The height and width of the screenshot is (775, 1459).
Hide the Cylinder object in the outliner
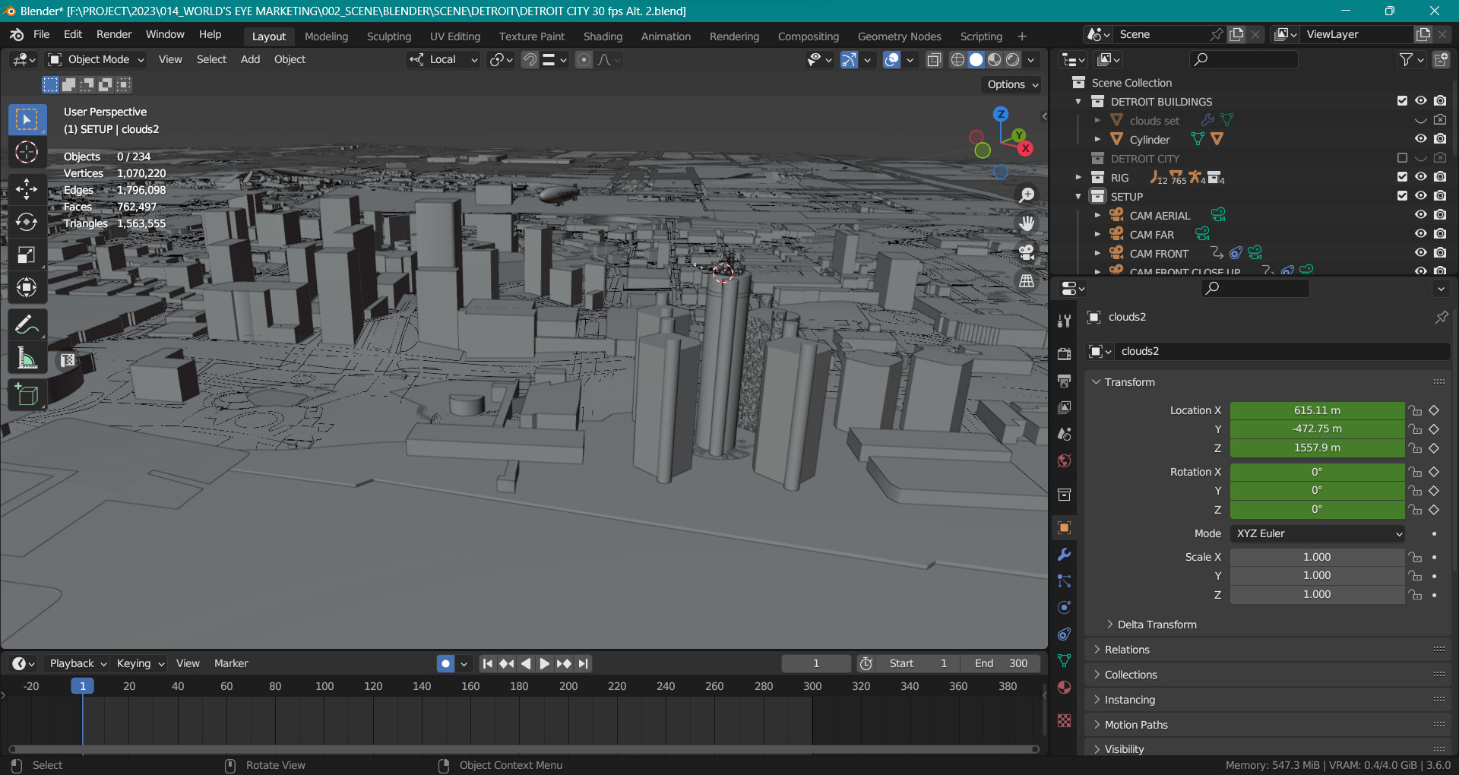[1420, 139]
